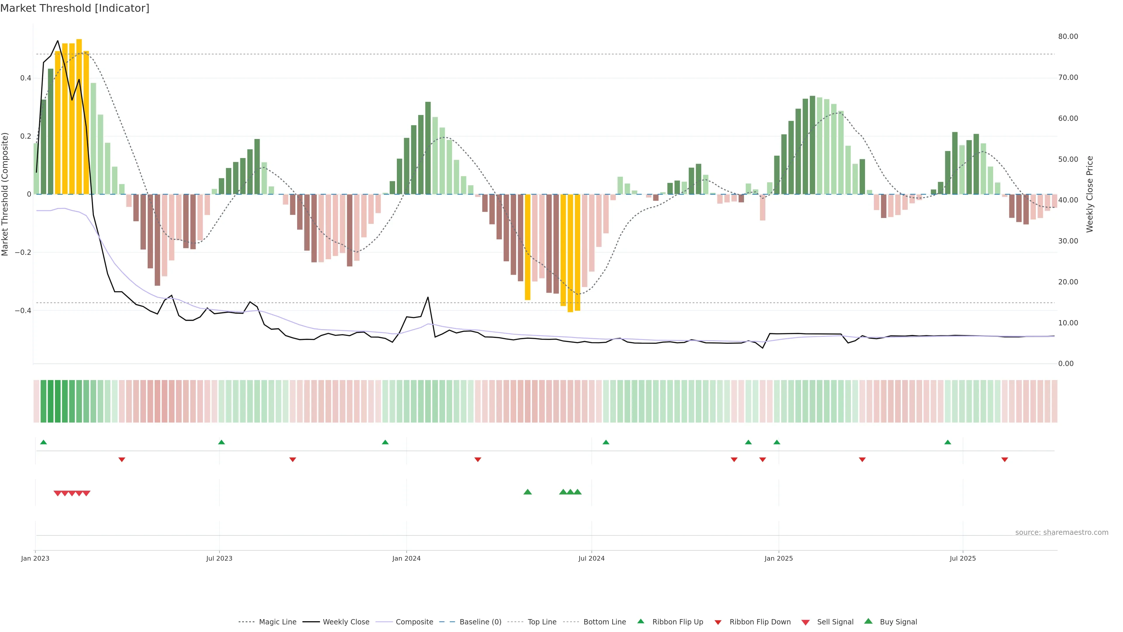Click the green Ribbon Flip Up legend triangle
This screenshot has height=632, width=1123.
[640, 621]
